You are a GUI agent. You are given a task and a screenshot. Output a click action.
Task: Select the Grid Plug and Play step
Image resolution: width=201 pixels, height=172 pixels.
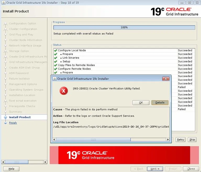click(x=21, y=34)
